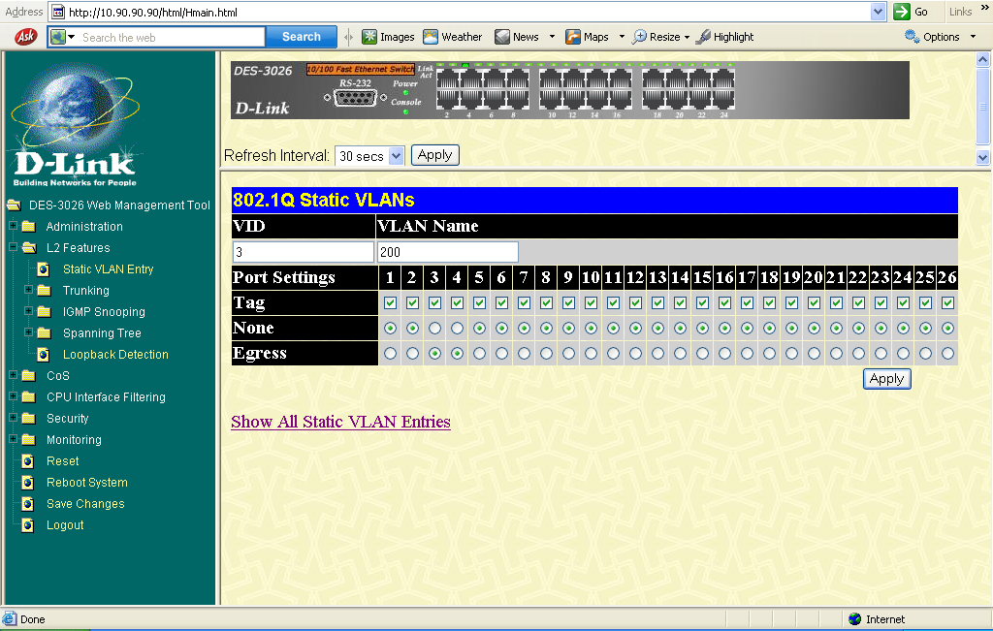Click DES-3026 Web Management Tool root
The height and width of the screenshot is (631, 993).
click(x=119, y=205)
